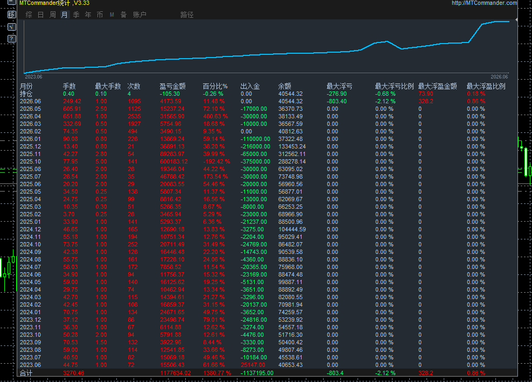The height and width of the screenshot is (382, 532).
Task: Switch to the 综 summary tab
Action: [29, 15]
